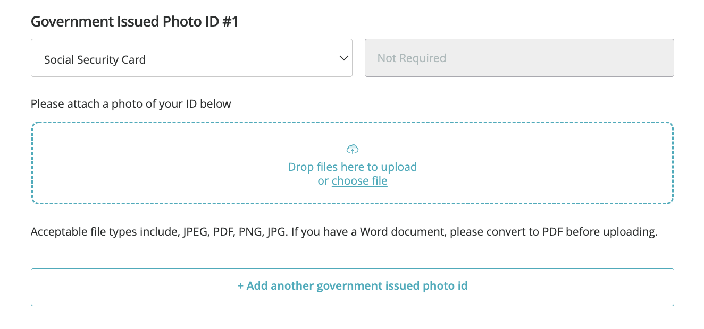Click the acceptable file types note

(344, 232)
